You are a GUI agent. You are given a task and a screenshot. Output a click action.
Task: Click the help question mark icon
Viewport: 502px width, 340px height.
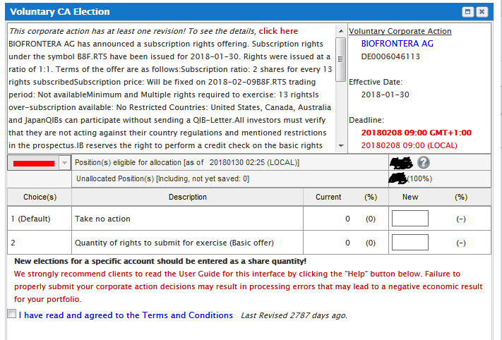click(x=423, y=162)
